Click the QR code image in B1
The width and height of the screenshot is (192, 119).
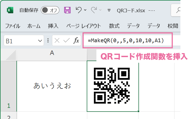tap(112, 86)
